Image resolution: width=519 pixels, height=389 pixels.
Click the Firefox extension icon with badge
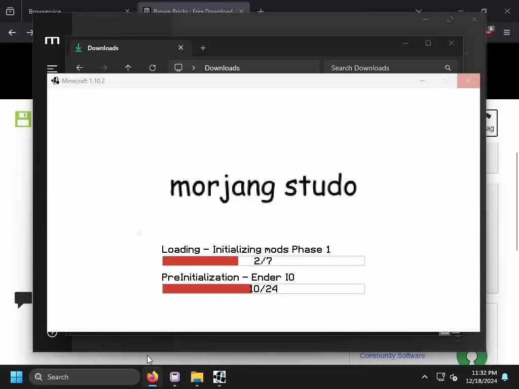pyautogui.click(x=490, y=31)
